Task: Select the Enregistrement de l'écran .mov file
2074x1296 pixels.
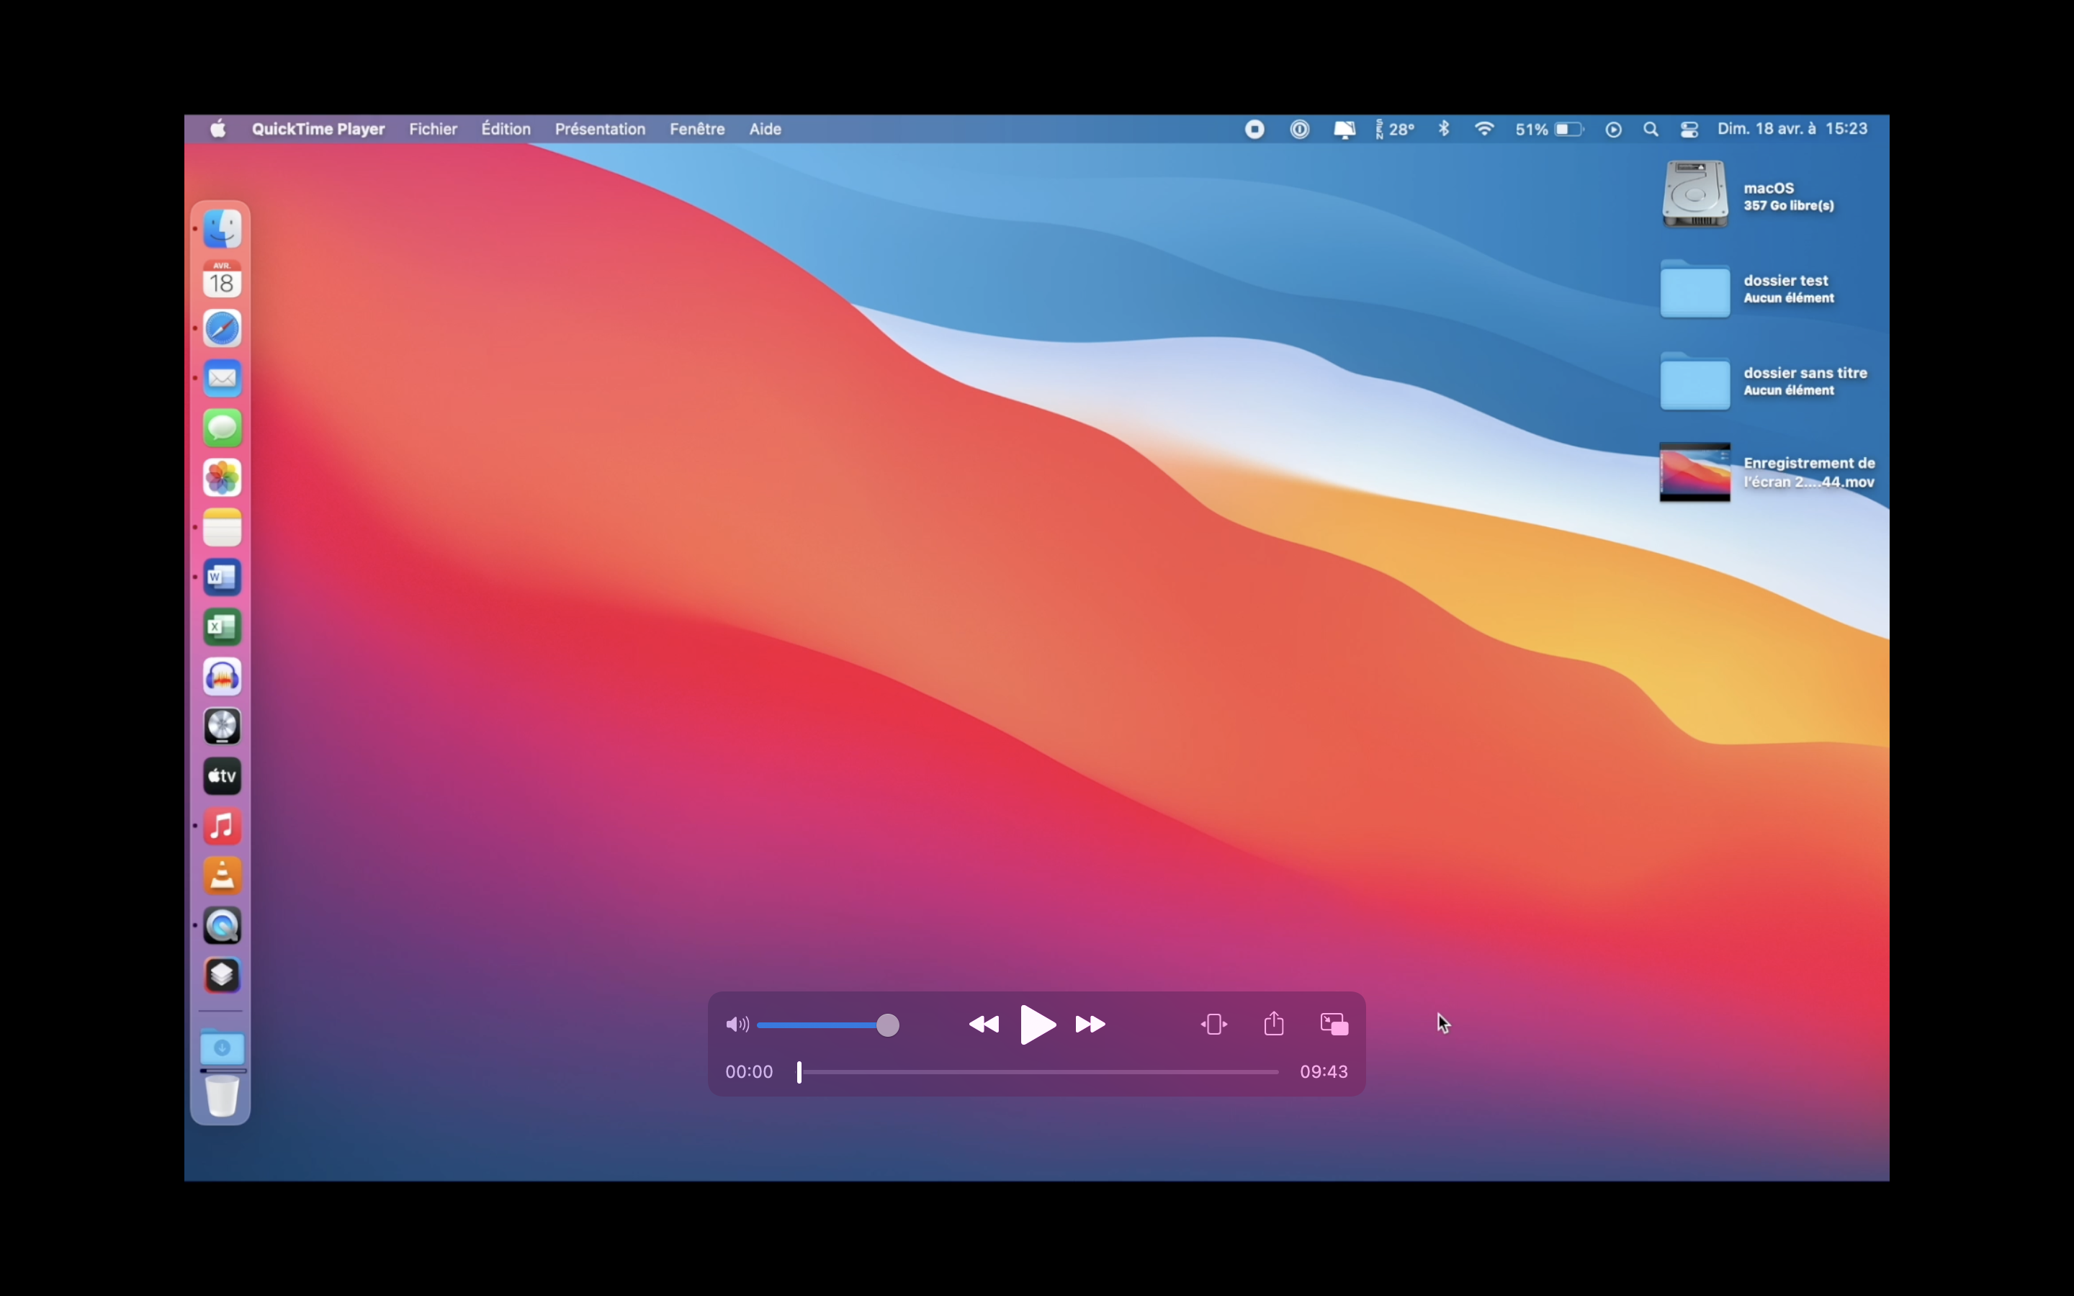Action: pyautogui.click(x=1694, y=472)
